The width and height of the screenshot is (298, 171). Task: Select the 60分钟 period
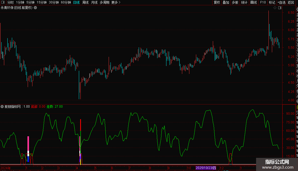pyautogui.click(x=66, y=2)
